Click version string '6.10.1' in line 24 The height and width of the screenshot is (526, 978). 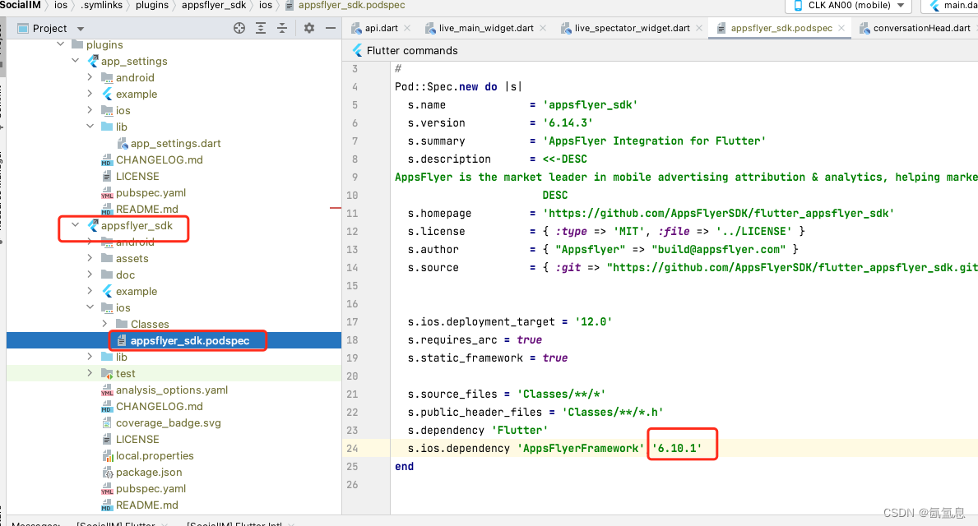(x=677, y=448)
